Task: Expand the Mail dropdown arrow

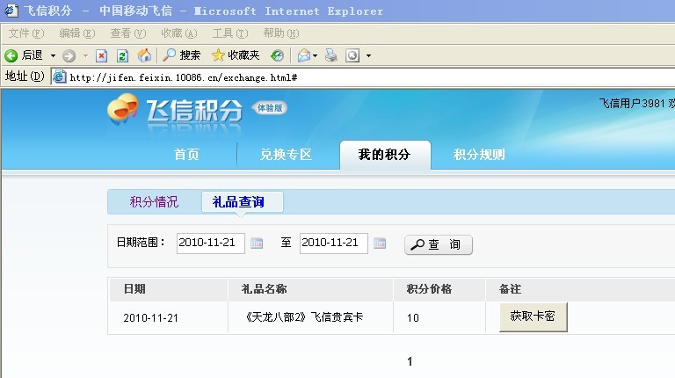Action: point(316,56)
